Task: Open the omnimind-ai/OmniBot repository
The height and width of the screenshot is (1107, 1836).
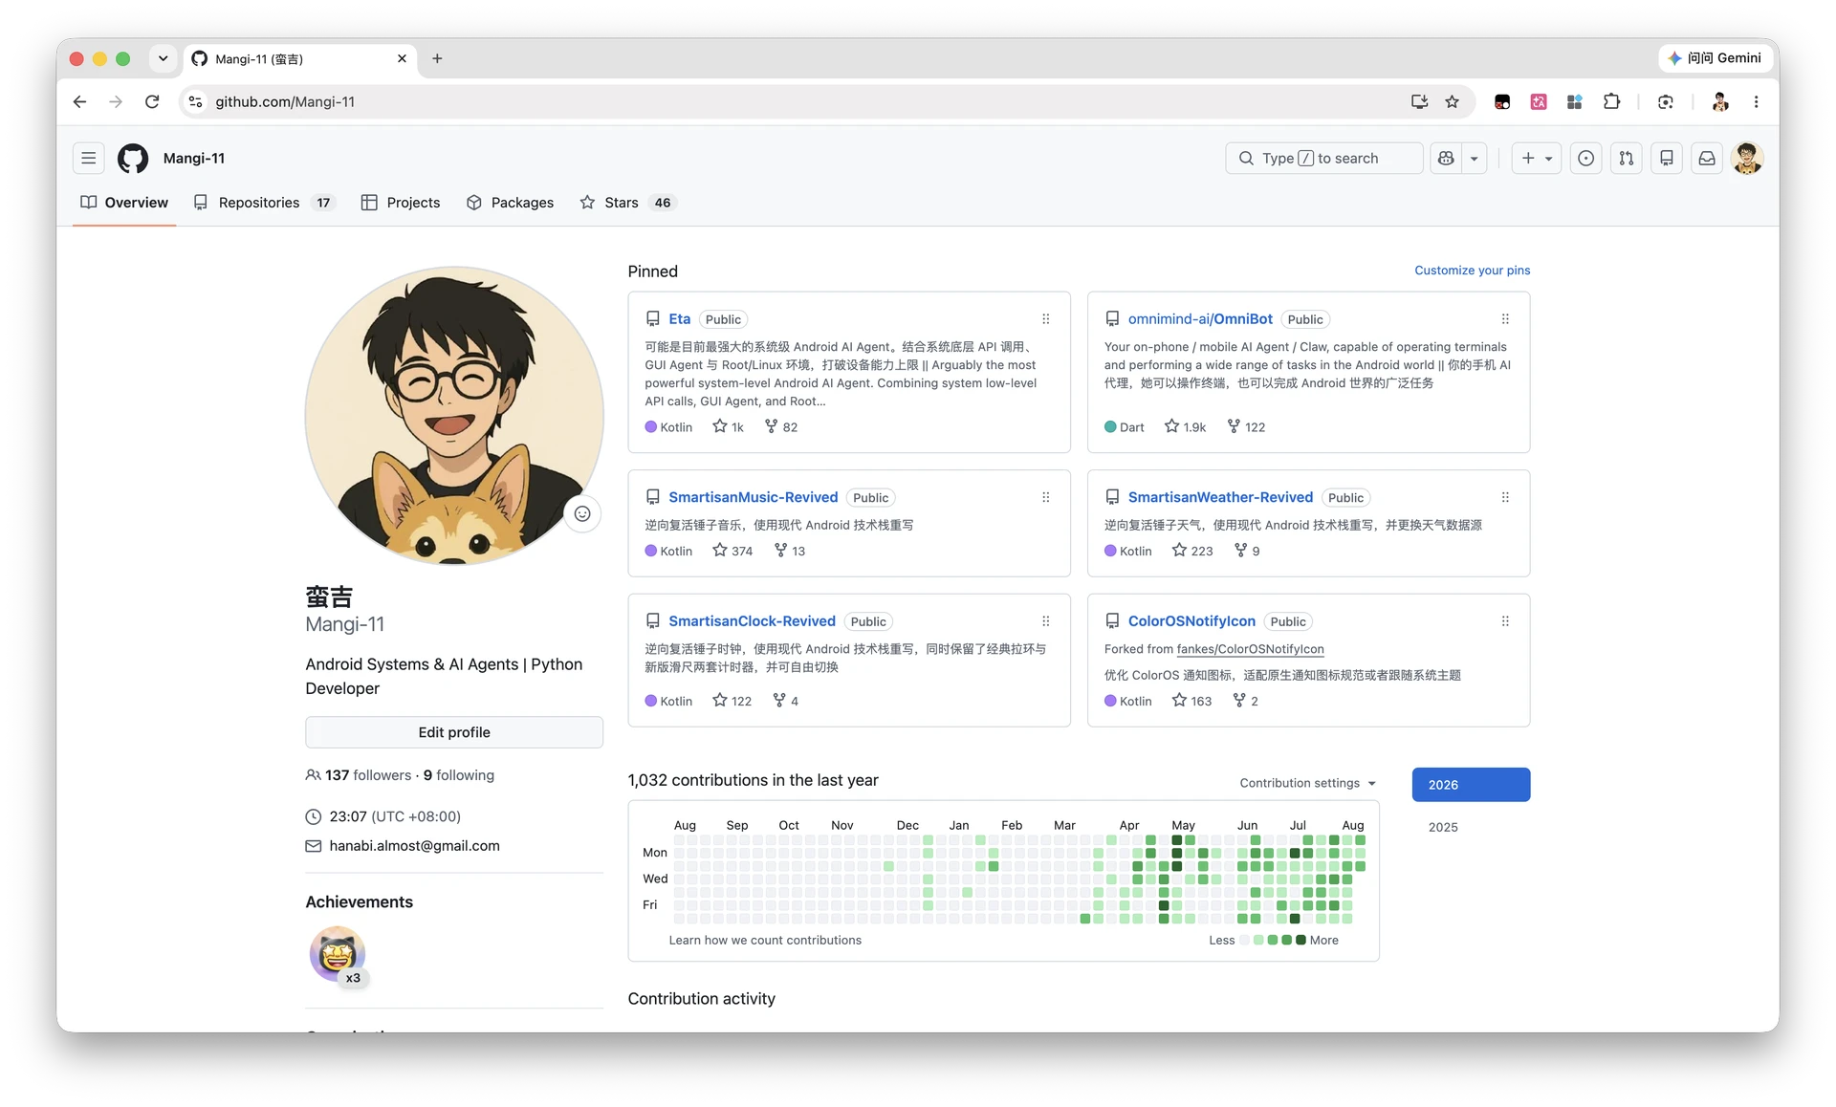Action: [x=1200, y=319]
